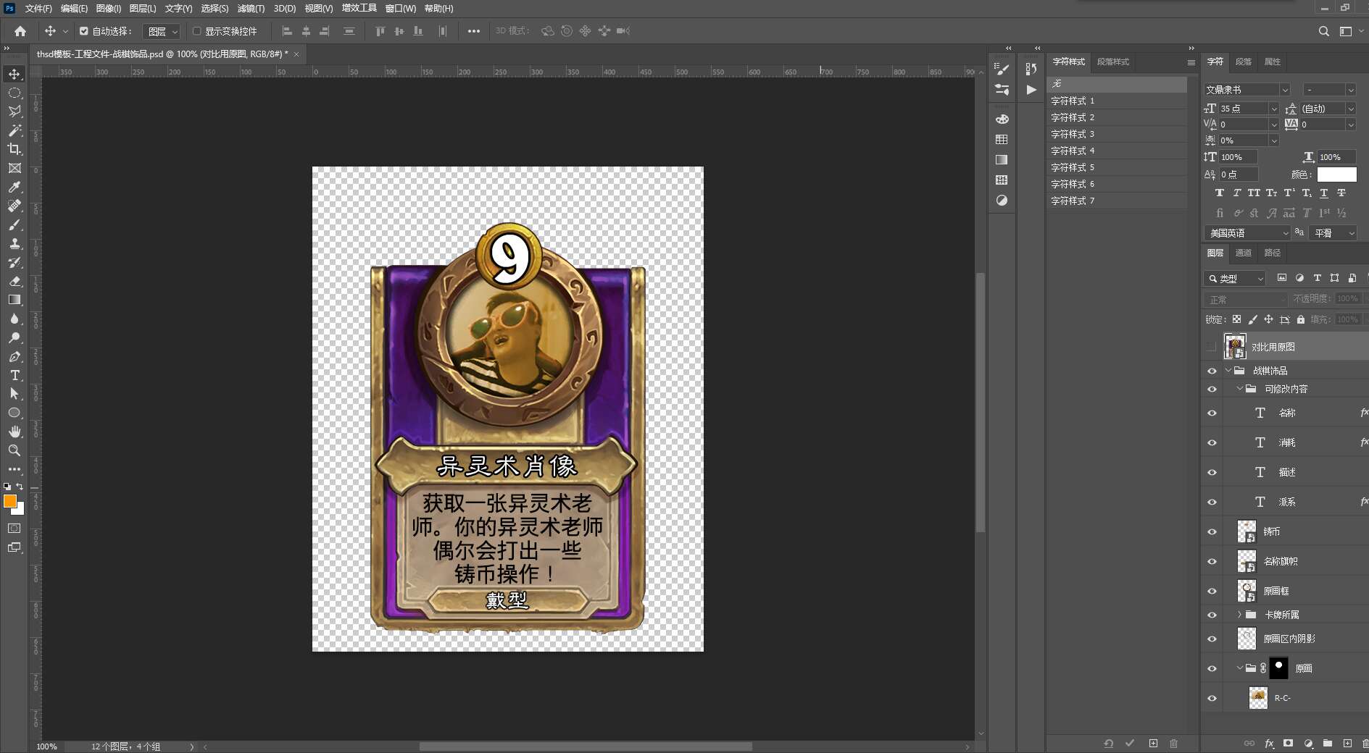Image resolution: width=1369 pixels, height=753 pixels.
Task: Select the Ellipse shape tool
Action: [x=14, y=413]
